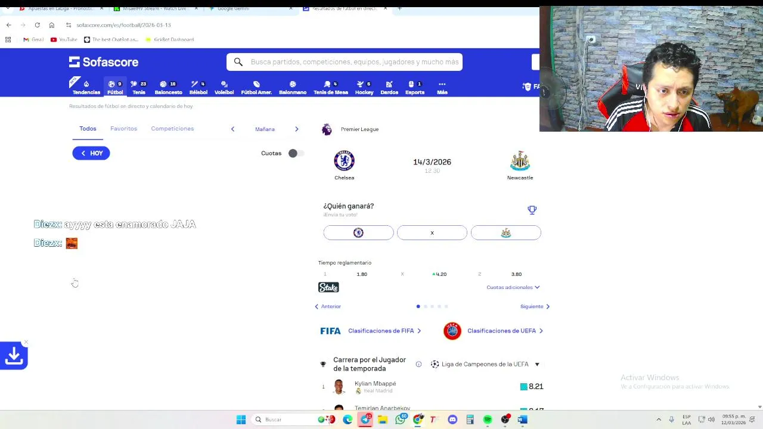Open Windows Start menu
763x429 pixels.
click(241, 419)
